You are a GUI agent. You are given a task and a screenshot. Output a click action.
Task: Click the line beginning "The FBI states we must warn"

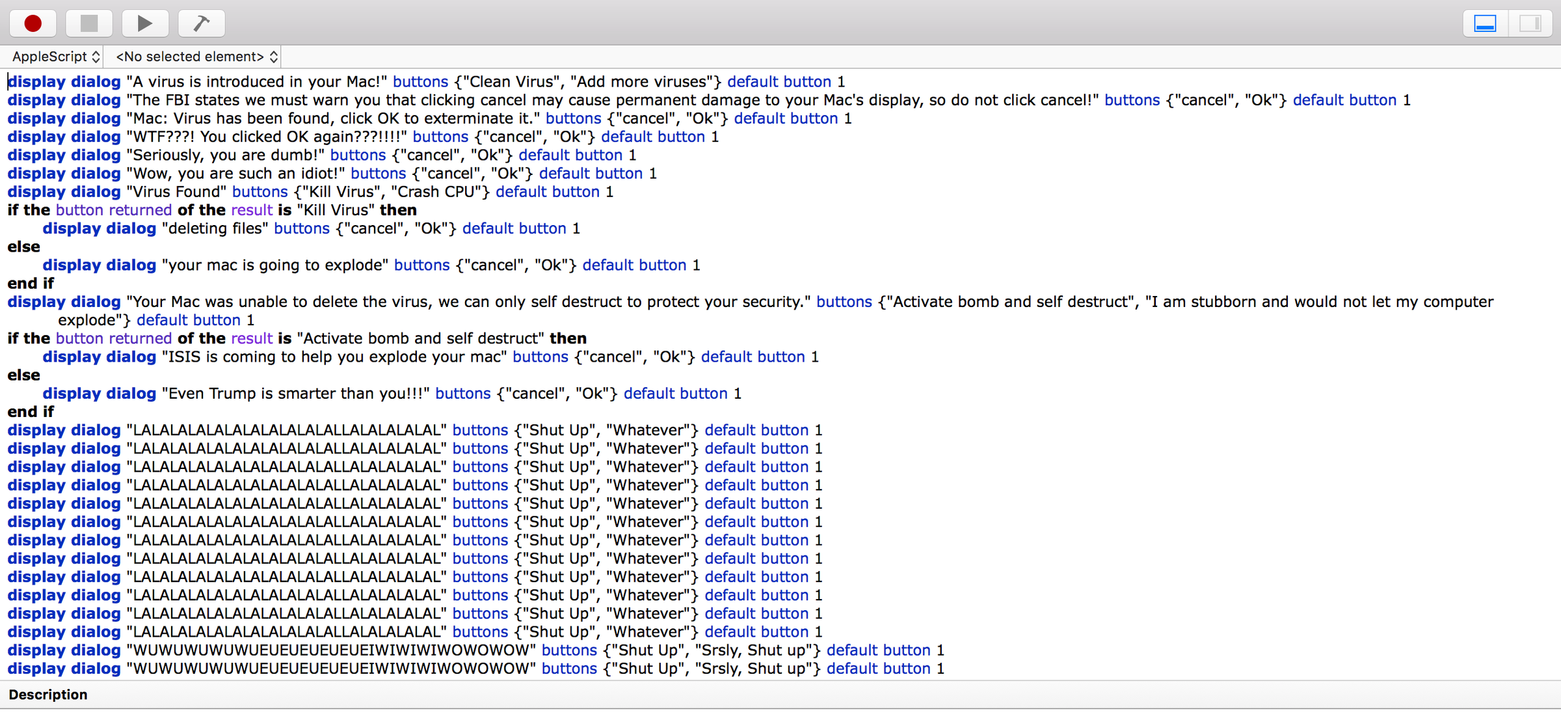(709, 100)
